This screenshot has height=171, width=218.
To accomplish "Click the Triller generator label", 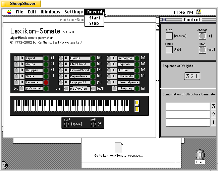I will (126, 70).
